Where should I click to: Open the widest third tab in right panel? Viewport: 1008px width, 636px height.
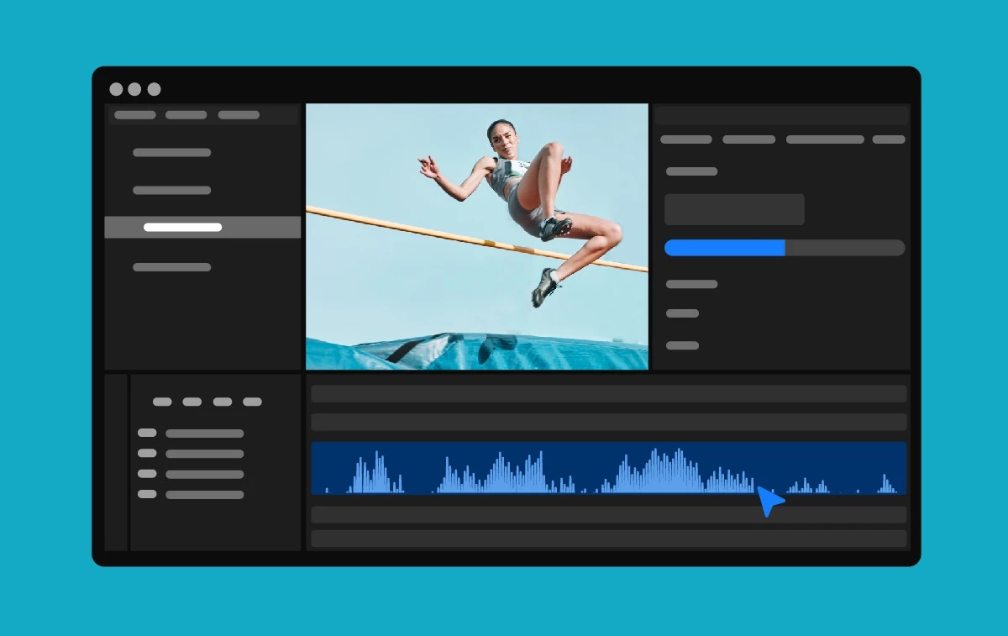tap(825, 139)
